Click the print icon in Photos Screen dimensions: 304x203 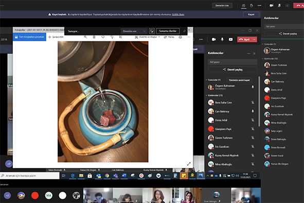click(x=181, y=37)
